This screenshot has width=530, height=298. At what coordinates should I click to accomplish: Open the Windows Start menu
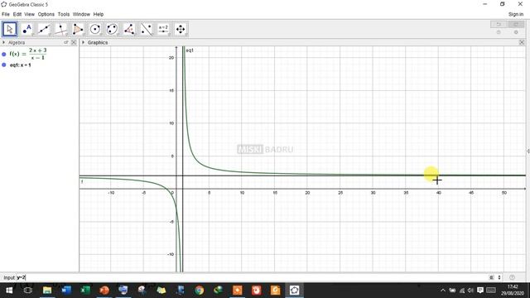tap(9, 291)
